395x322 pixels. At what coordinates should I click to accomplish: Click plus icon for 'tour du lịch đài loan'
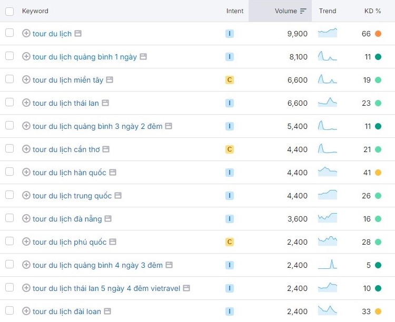click(26, 311)
